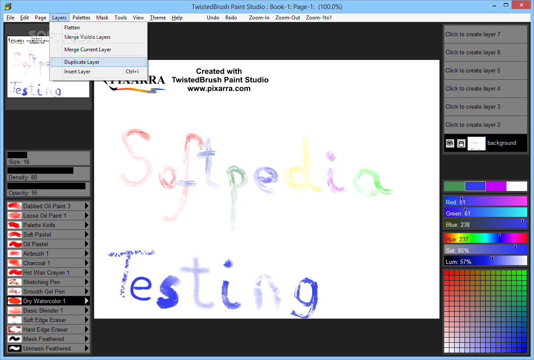Image resolution: width=534 pixels, height=360 pixels.
Task: Pick the Unmask Feathered brush icon
Action: tap(15, 348)
